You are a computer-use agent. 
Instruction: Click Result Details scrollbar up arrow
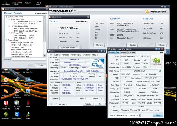[45, 17]
